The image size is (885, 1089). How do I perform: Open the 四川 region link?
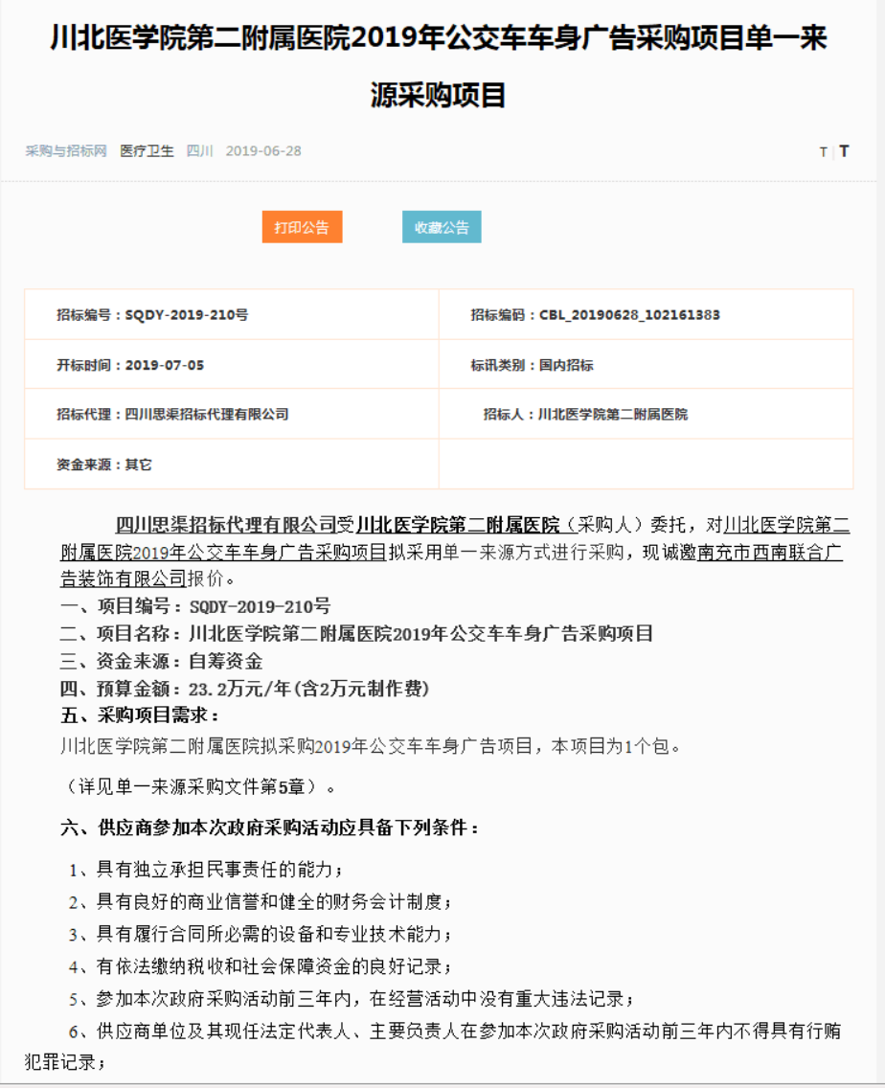[200, 150]
